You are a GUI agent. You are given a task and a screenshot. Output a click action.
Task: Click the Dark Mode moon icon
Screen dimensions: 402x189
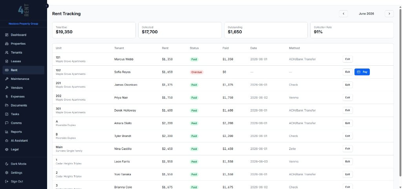click(x=7, y=164)
